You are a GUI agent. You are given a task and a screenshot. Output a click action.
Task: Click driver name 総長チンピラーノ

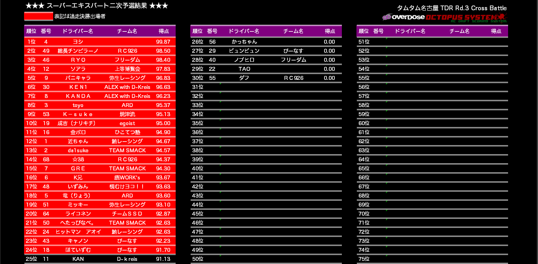[78, 51]
